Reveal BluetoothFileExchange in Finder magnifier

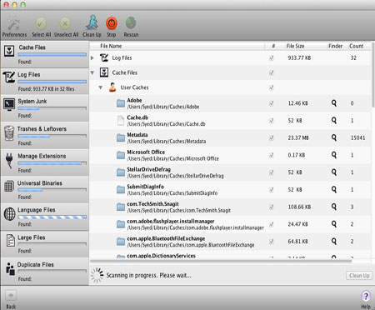[334, 241]
